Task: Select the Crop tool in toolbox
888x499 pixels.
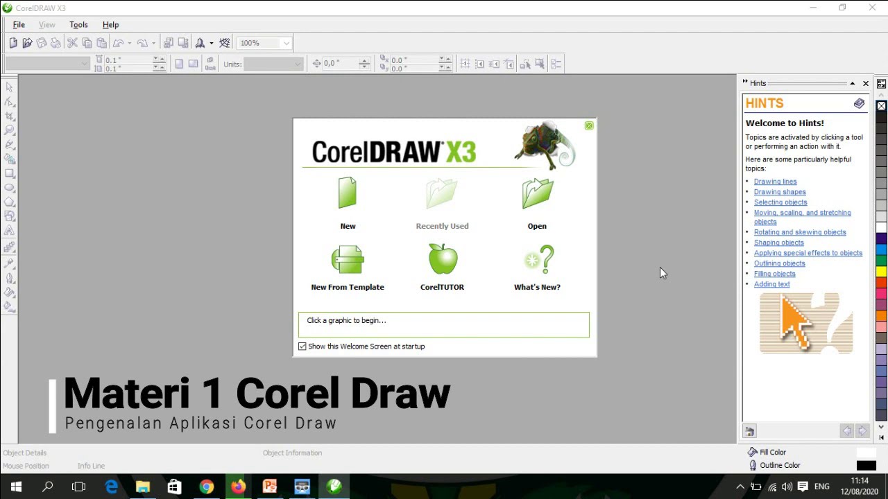Action: point(10,116)
